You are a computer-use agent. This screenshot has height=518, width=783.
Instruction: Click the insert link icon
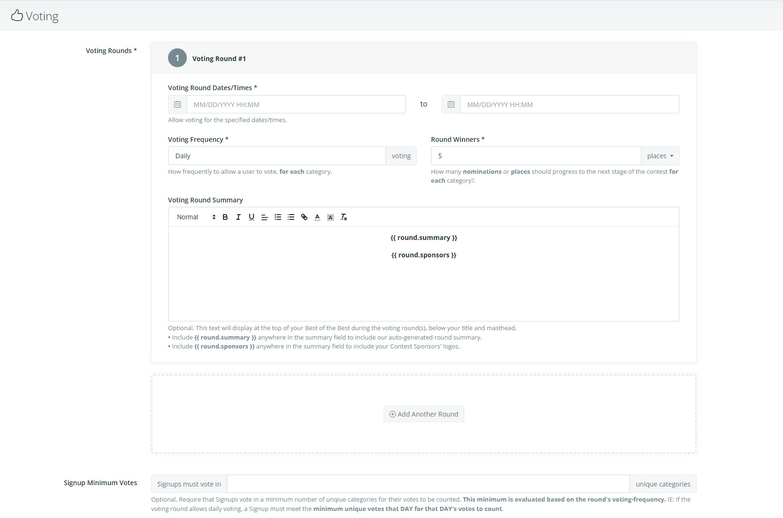coord(304,217)
